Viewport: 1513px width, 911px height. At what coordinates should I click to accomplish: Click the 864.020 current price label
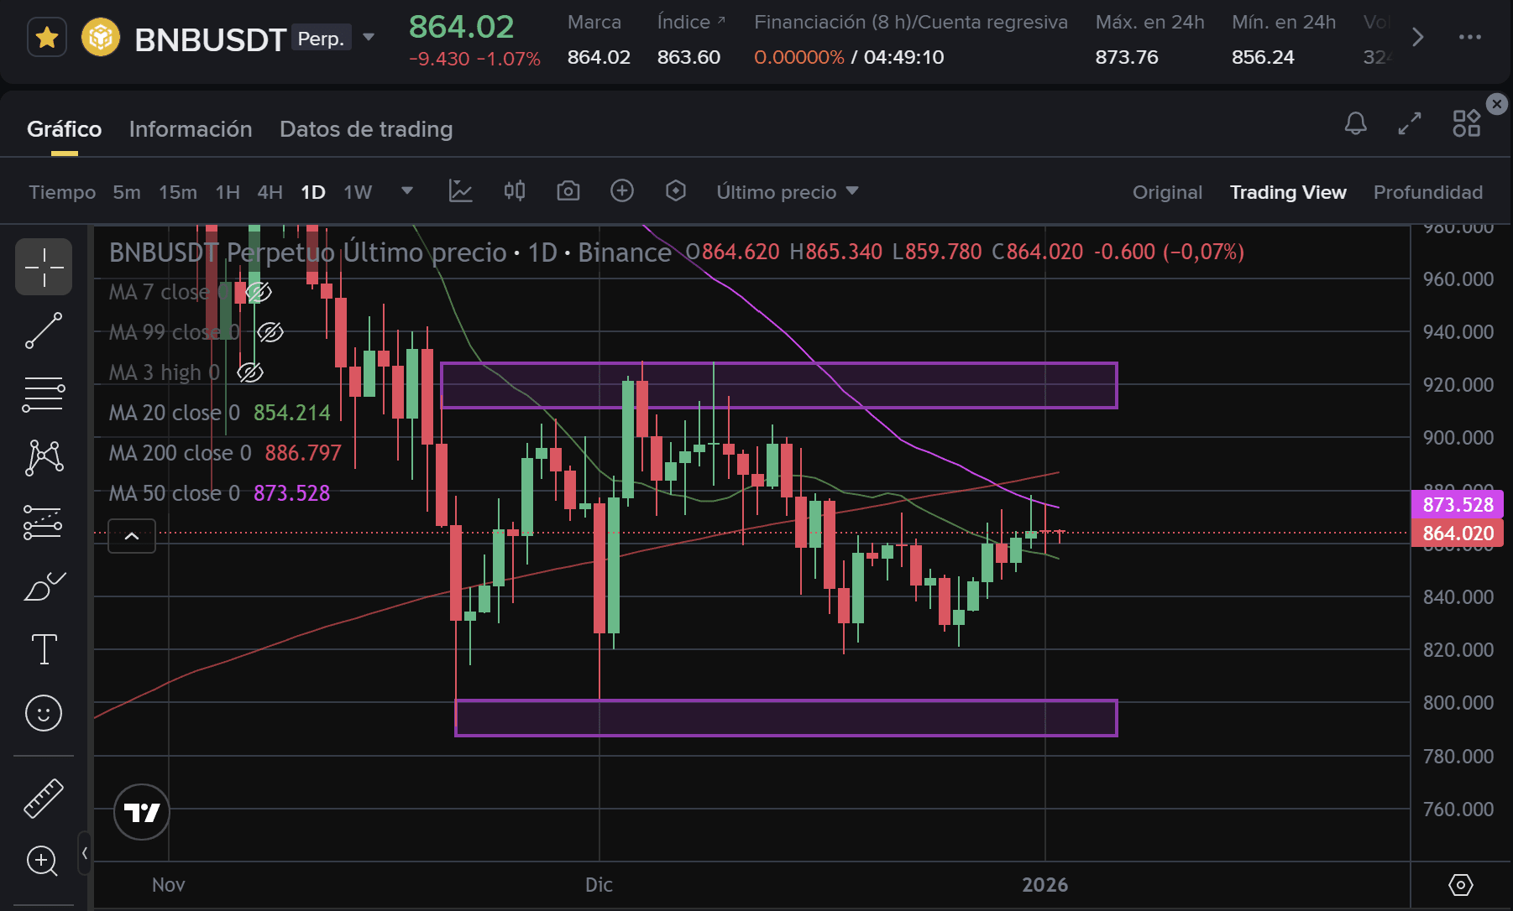1458,534
